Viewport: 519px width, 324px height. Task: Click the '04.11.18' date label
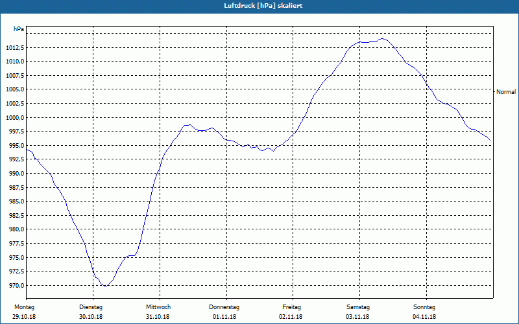(424, 317)
